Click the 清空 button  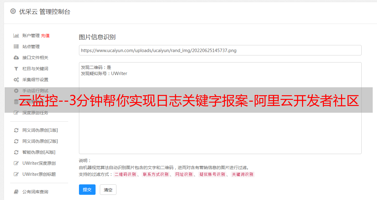pyautogui.click(x=108, y=190)
